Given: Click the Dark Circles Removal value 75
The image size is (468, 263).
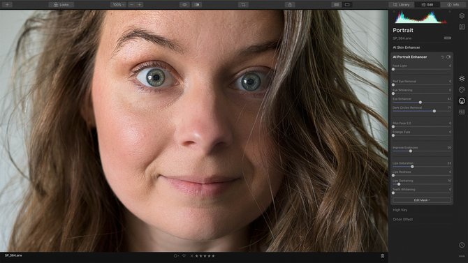Looking at the screenshot, I should pos(449,107).
